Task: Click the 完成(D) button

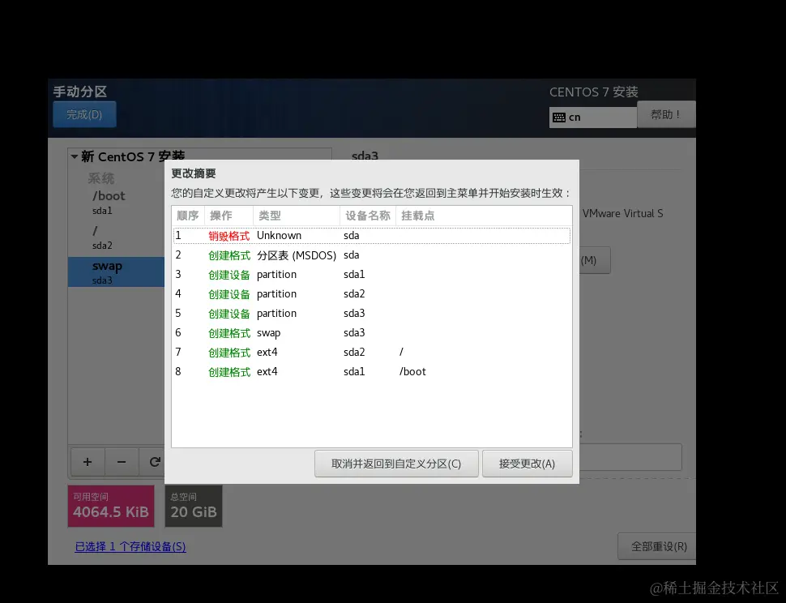Action: click(x=84, y=114)
